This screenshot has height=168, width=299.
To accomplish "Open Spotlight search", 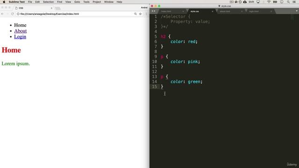I will coord(288,2).
